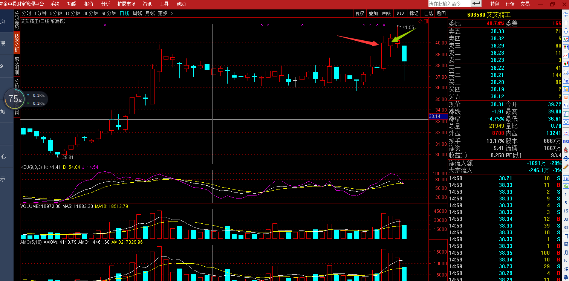Select the 技术分析 vertical side tab
The image size is (569, 281).
17,43
